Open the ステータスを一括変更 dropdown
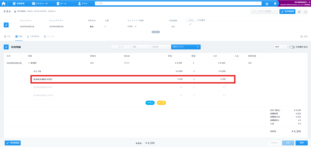This screenshot has width=311, height=147. click(x=264, y=11)
